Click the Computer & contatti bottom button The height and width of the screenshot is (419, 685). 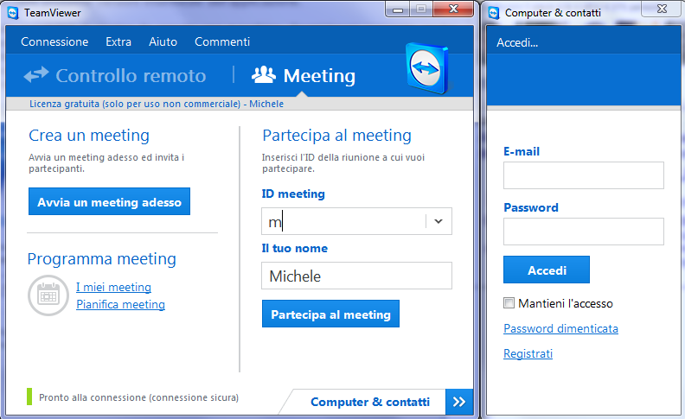tap(370, 402)
